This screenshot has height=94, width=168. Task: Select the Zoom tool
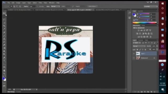[4, 74]
